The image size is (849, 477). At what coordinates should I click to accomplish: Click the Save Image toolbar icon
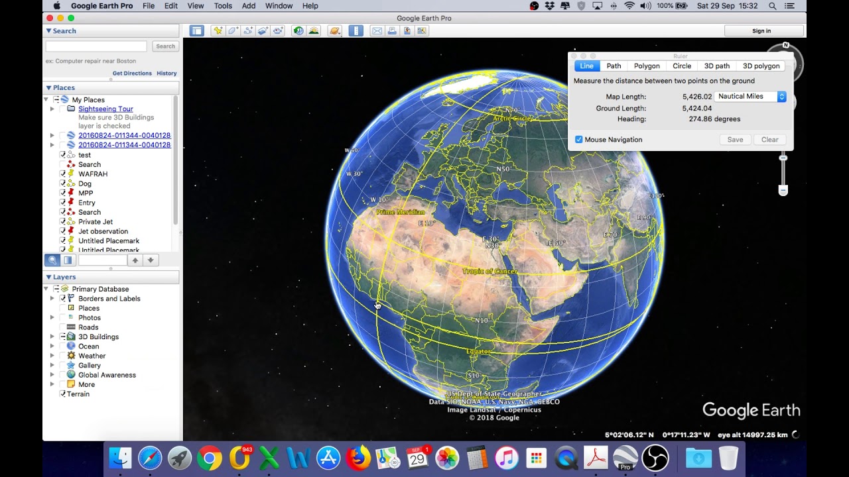(x=407, y=30)
